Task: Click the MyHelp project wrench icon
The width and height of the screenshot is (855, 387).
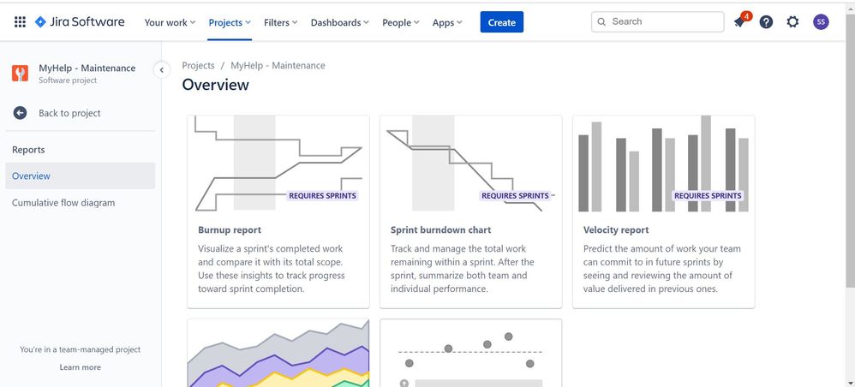Action: [21, 74]
